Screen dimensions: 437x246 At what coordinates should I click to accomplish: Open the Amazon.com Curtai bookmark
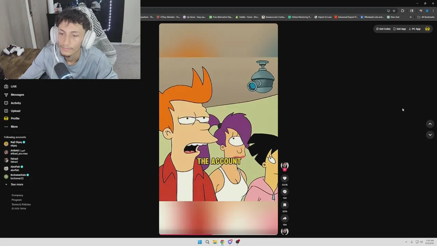tap(273, 17)
